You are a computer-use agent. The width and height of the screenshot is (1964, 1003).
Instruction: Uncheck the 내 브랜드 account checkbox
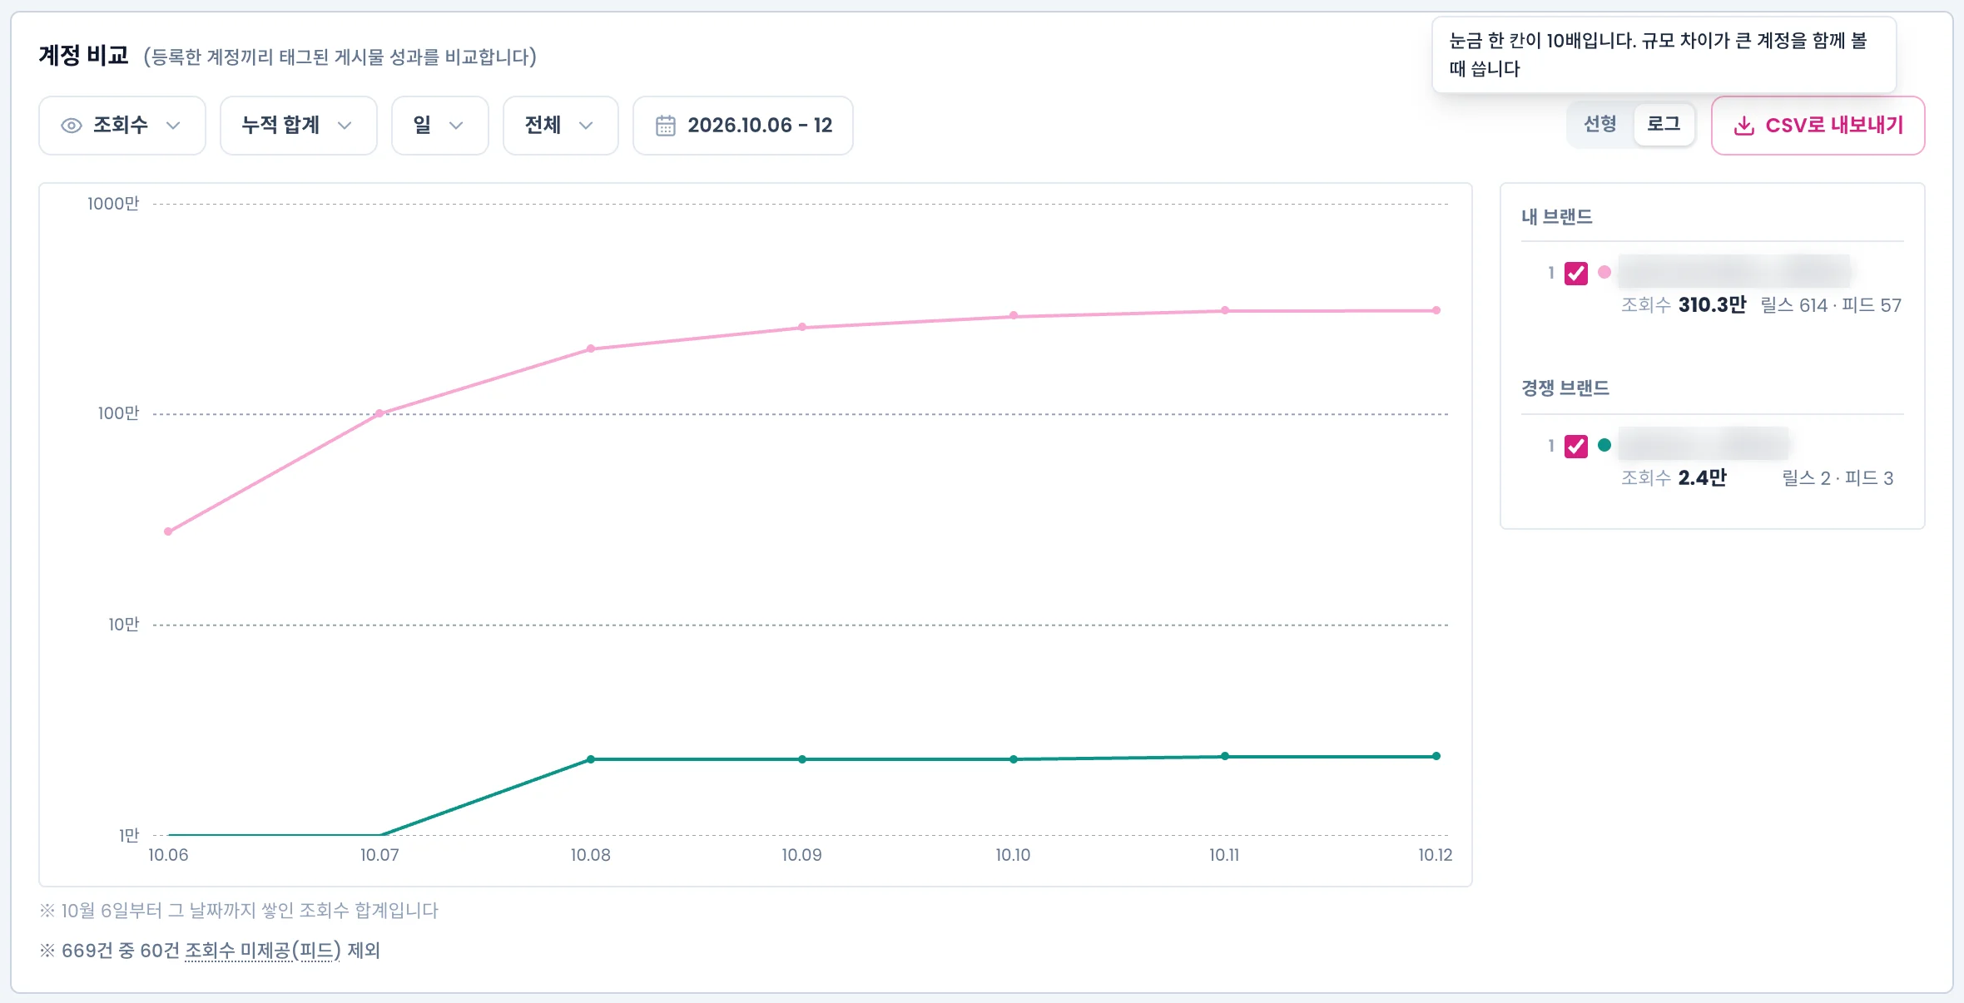(1576, 273)
